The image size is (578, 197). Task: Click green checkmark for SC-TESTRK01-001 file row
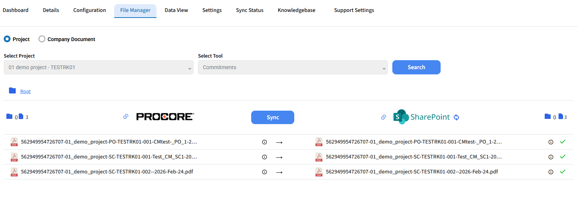(562, 157)
